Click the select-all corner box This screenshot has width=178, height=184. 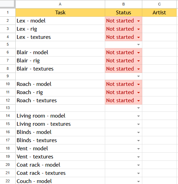7,4
